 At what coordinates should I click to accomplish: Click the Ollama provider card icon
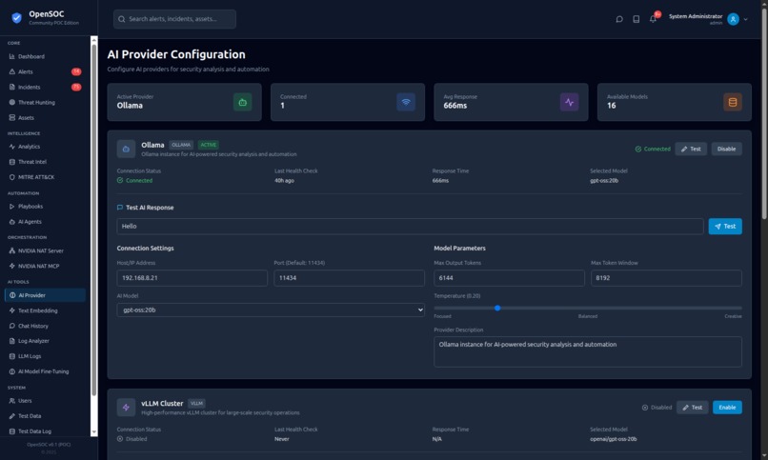point(126,149)
